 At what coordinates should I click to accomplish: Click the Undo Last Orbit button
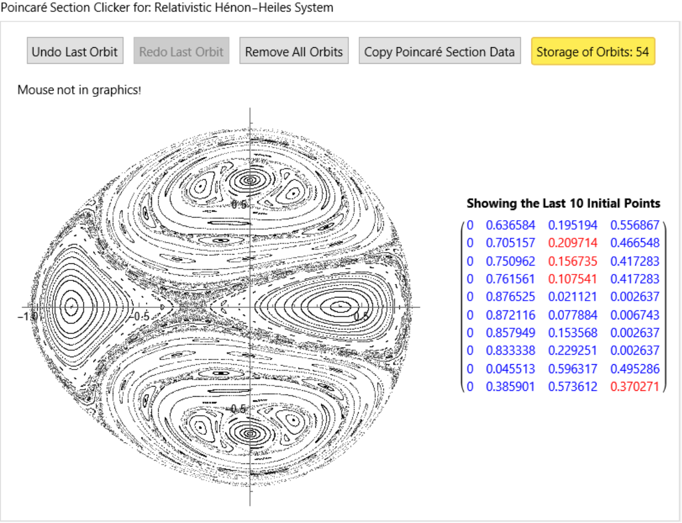pyautogui.click(x=74, y=51)
